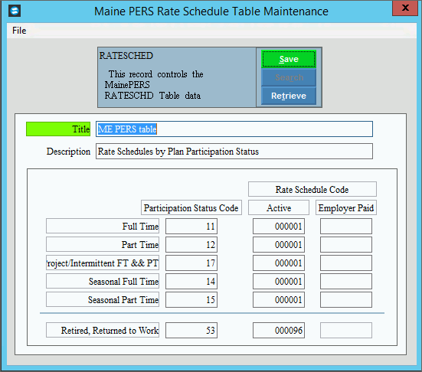Close the Rate Schedule Maintenance window

coord(405,8)
